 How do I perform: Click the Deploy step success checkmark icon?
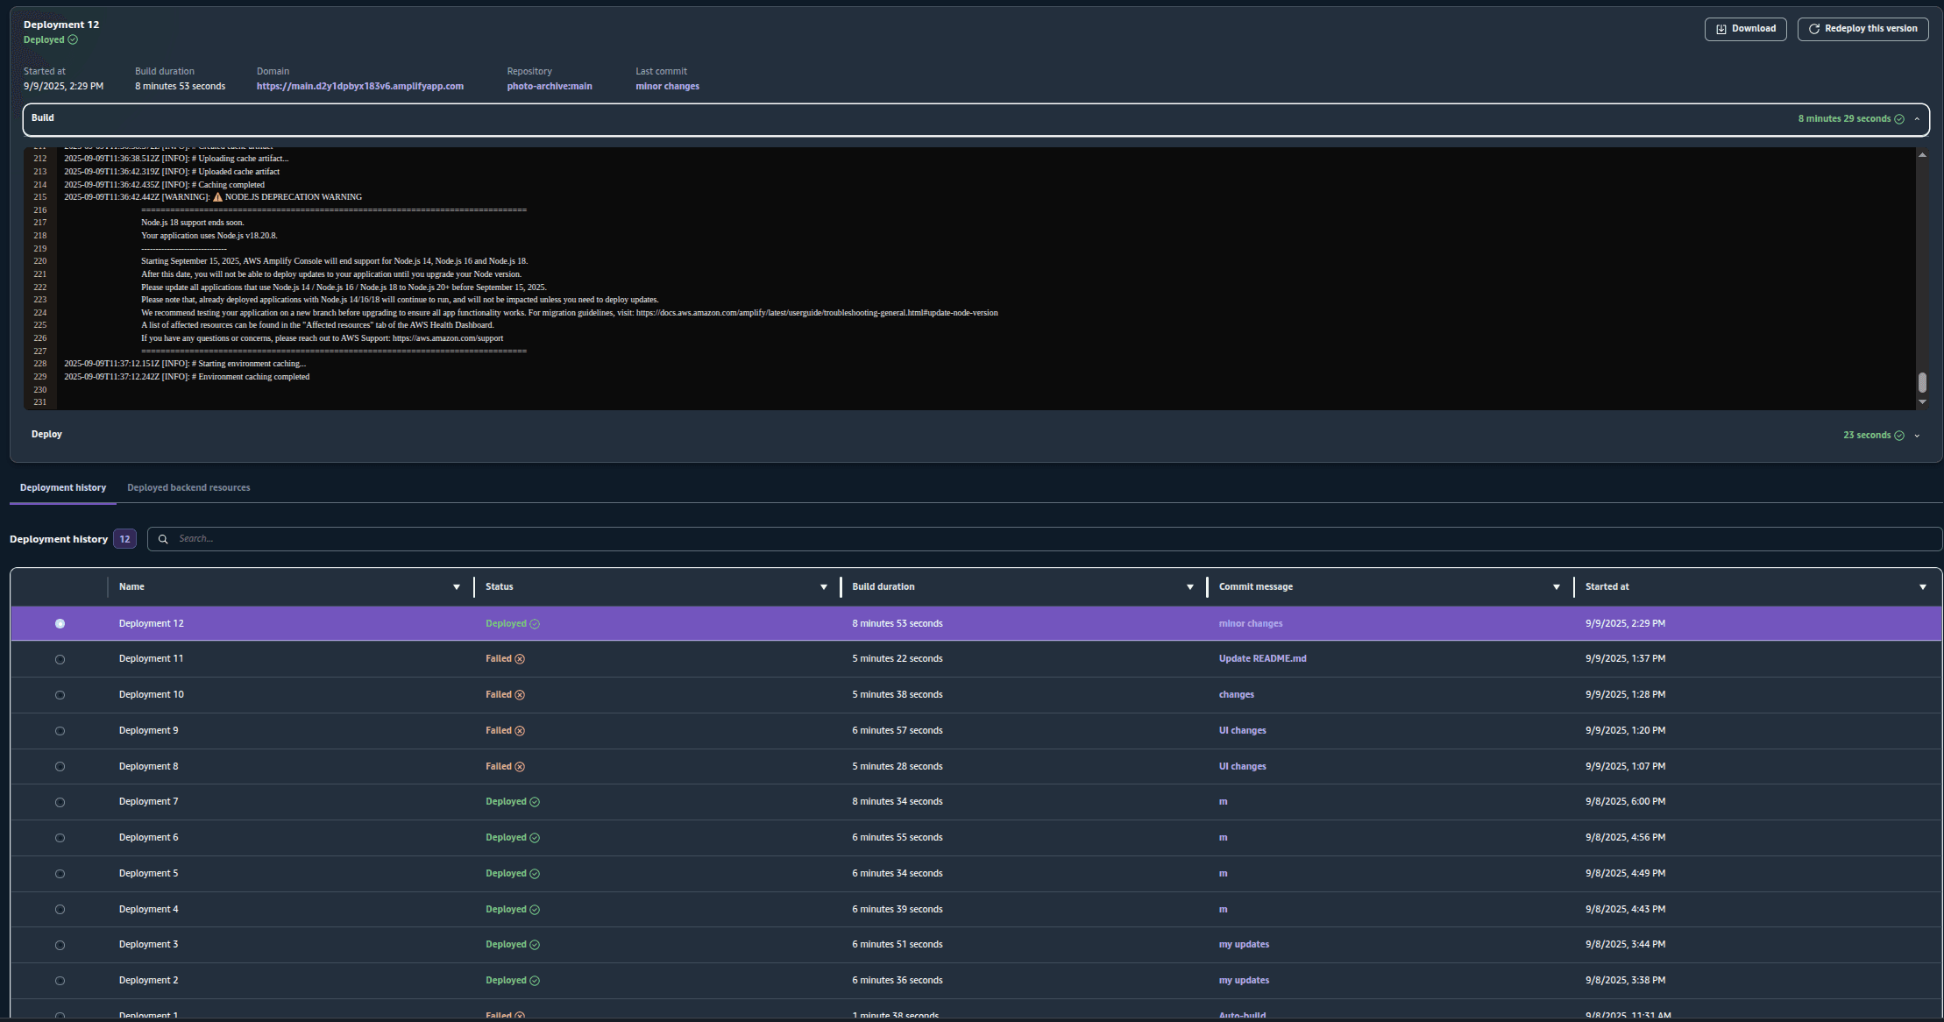tap(1899, 436)
